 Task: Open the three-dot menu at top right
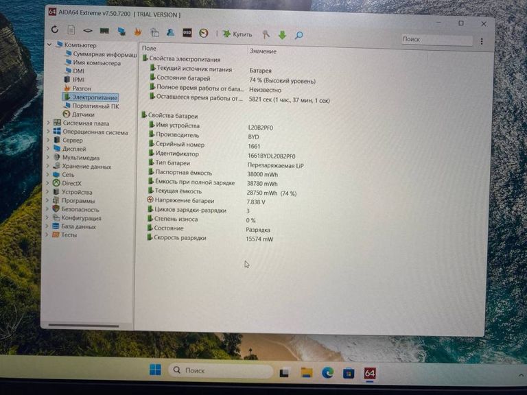tap(482, 41)
